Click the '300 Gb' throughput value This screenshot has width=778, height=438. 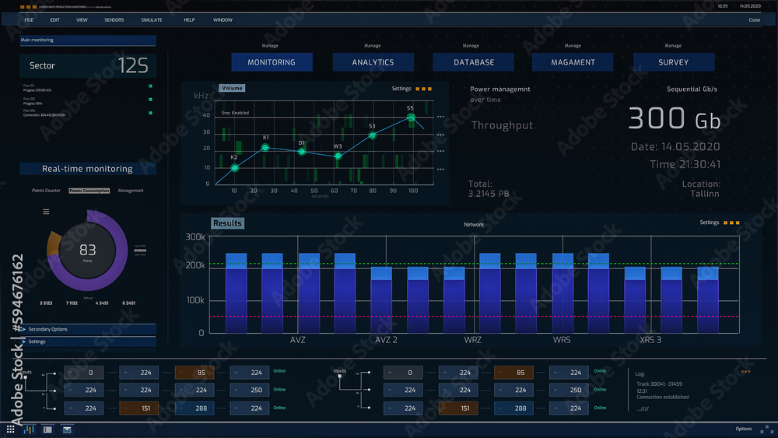tap(675, 119)
